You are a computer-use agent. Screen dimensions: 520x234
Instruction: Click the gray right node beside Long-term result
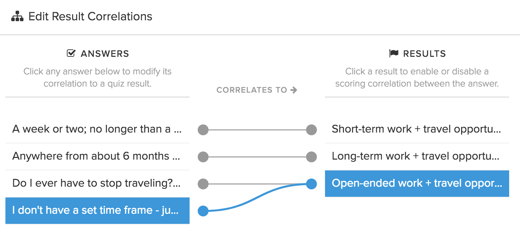[x=311, y=157]
